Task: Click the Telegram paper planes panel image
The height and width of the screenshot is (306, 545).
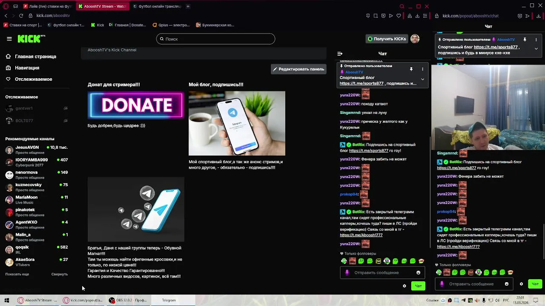Action: point(136,210)
